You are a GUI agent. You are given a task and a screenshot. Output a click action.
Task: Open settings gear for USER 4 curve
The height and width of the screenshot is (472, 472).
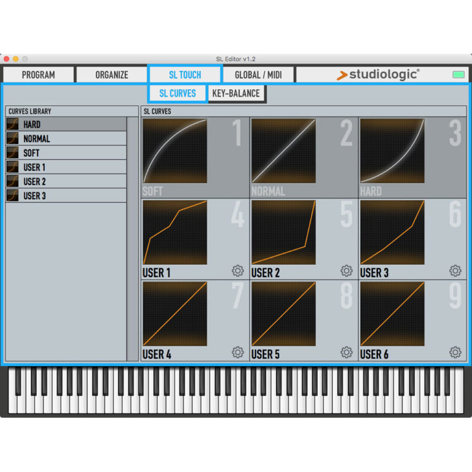[237, 352]
